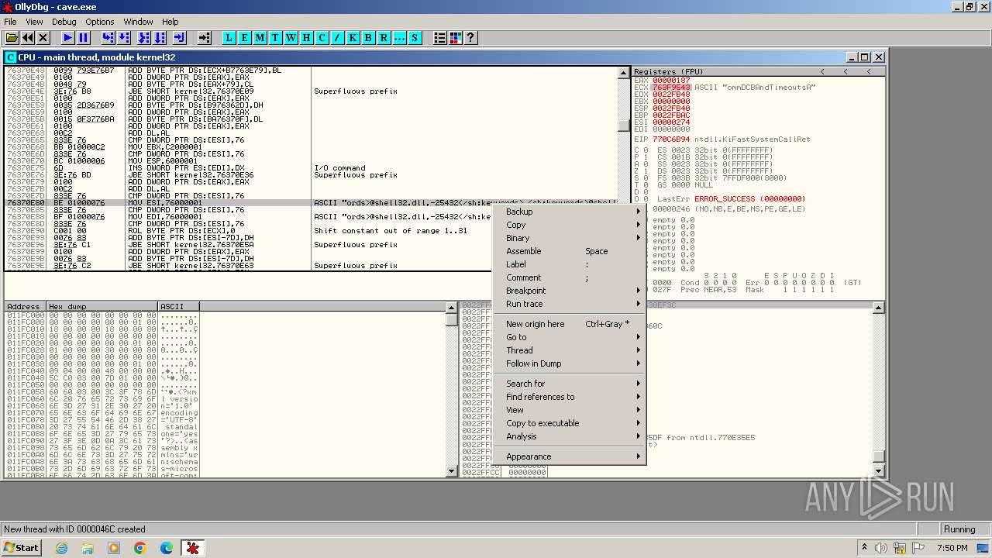Open Source window with S button
This screenshot has height=558, width=992.
click(415, 37)
